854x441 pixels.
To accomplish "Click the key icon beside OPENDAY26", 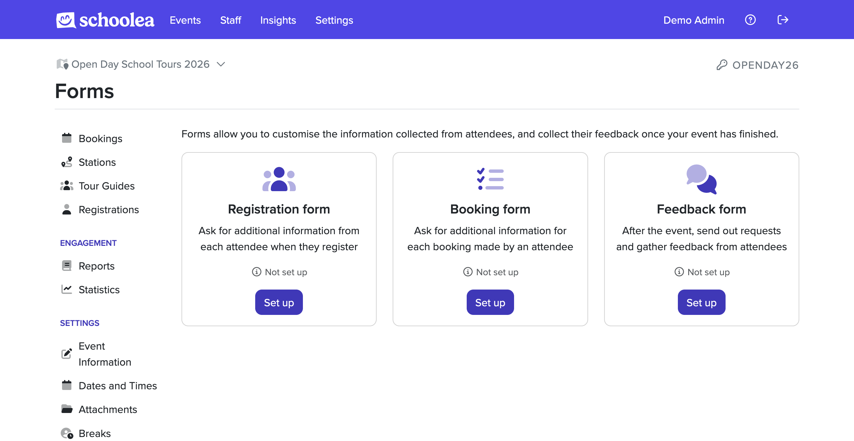I will coord(723,65).
